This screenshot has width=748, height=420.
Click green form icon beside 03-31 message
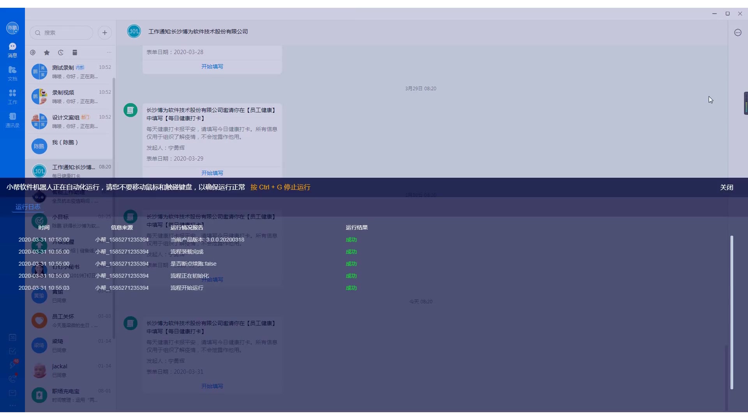[x=131, y=323]
